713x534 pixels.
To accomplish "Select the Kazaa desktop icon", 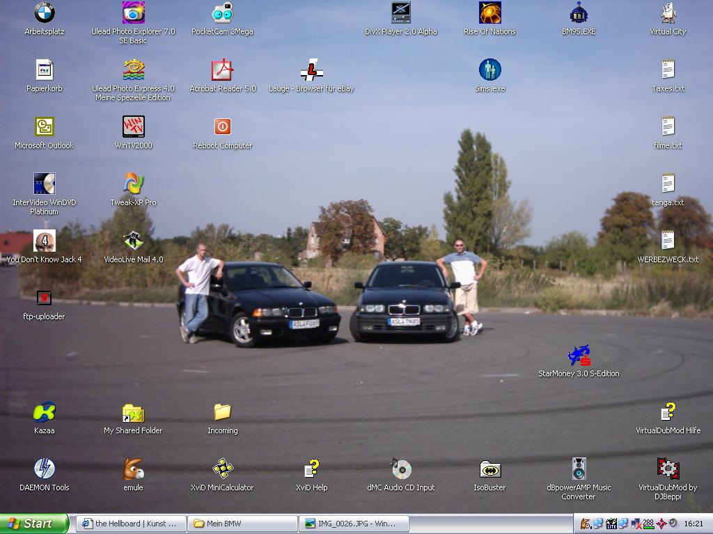I will pos(44,412).
